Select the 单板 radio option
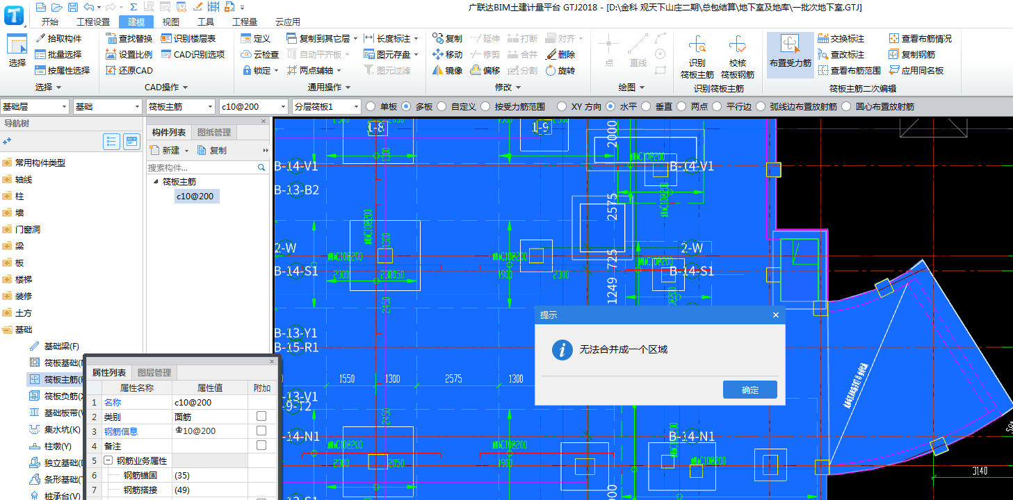1013x500 pixels. point(371,106)
